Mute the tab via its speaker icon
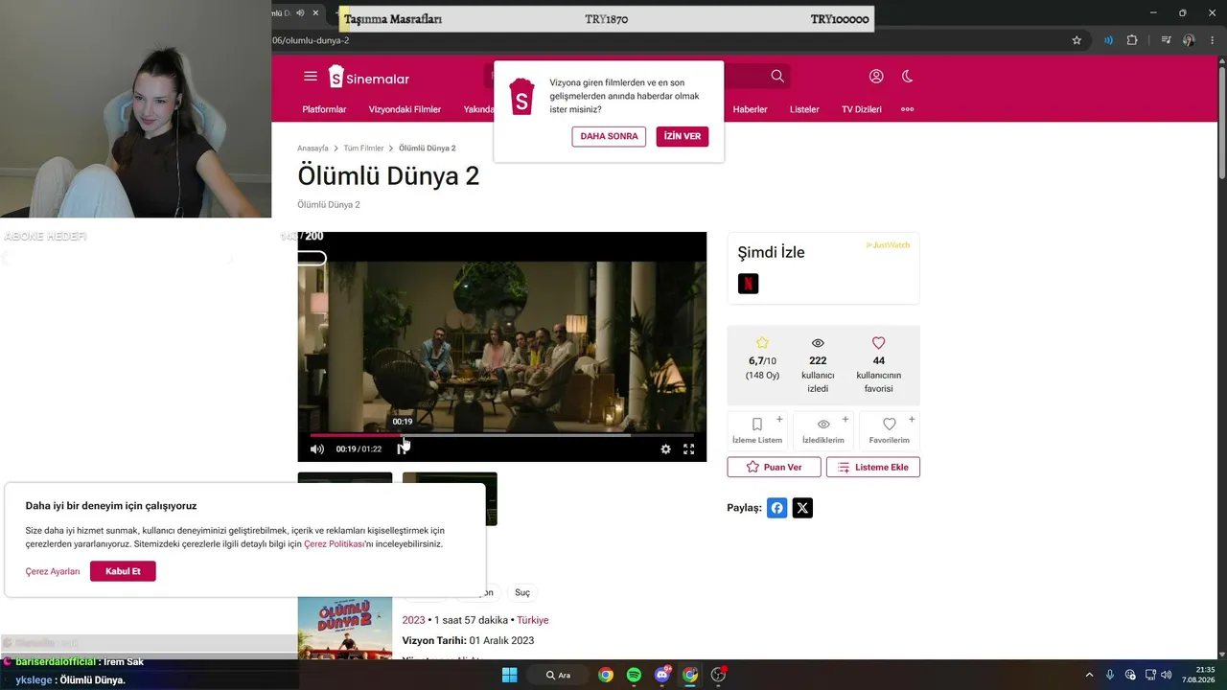Viewport: 1227px width, 690px height. pyautogui.click(x=300, y=12)
